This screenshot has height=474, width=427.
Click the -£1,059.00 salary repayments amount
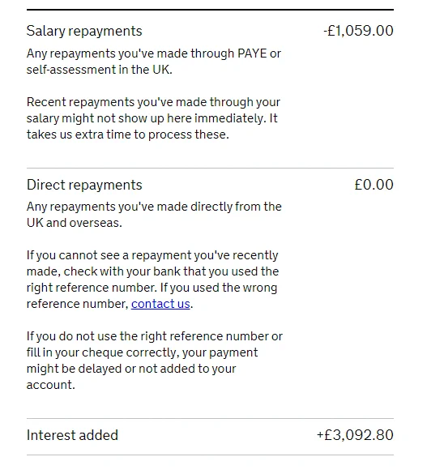tap(358, 31)
